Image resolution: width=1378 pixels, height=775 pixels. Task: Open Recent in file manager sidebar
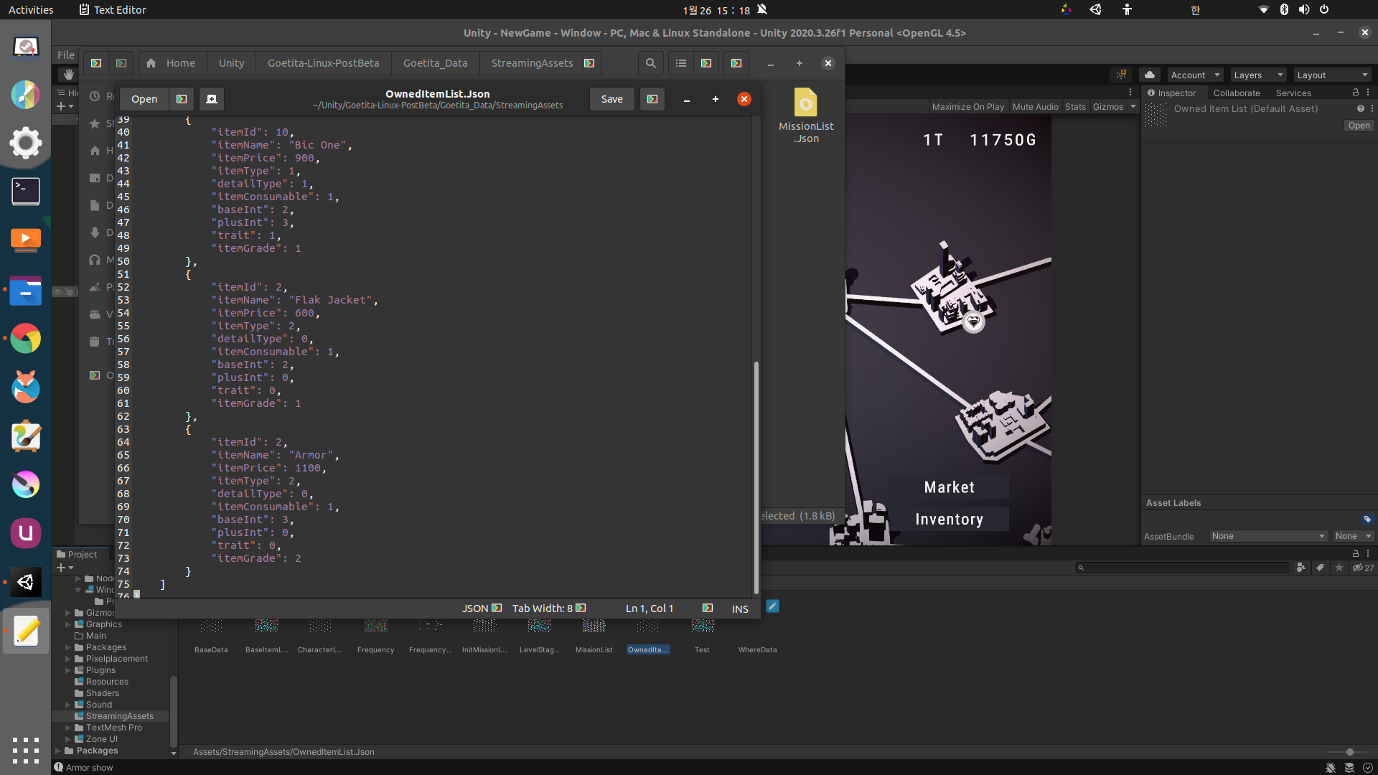click(101, 96)
